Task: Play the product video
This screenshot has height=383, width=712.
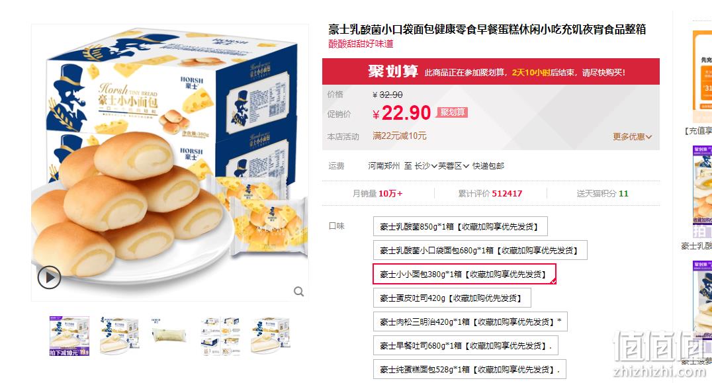Action: click(49, 277)
